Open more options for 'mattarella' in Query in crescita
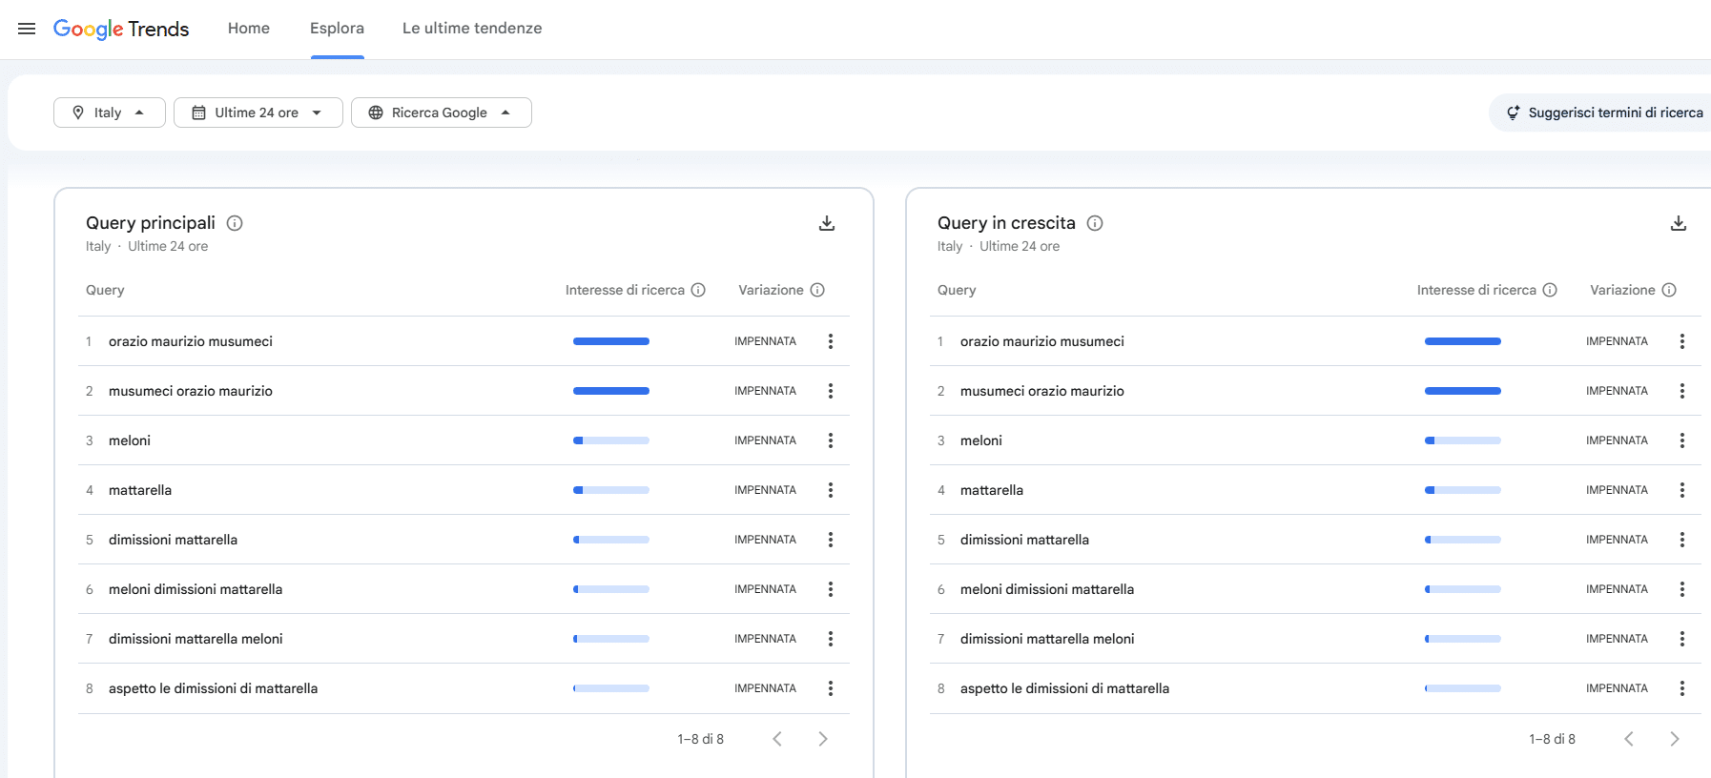 click(1682, 490)
